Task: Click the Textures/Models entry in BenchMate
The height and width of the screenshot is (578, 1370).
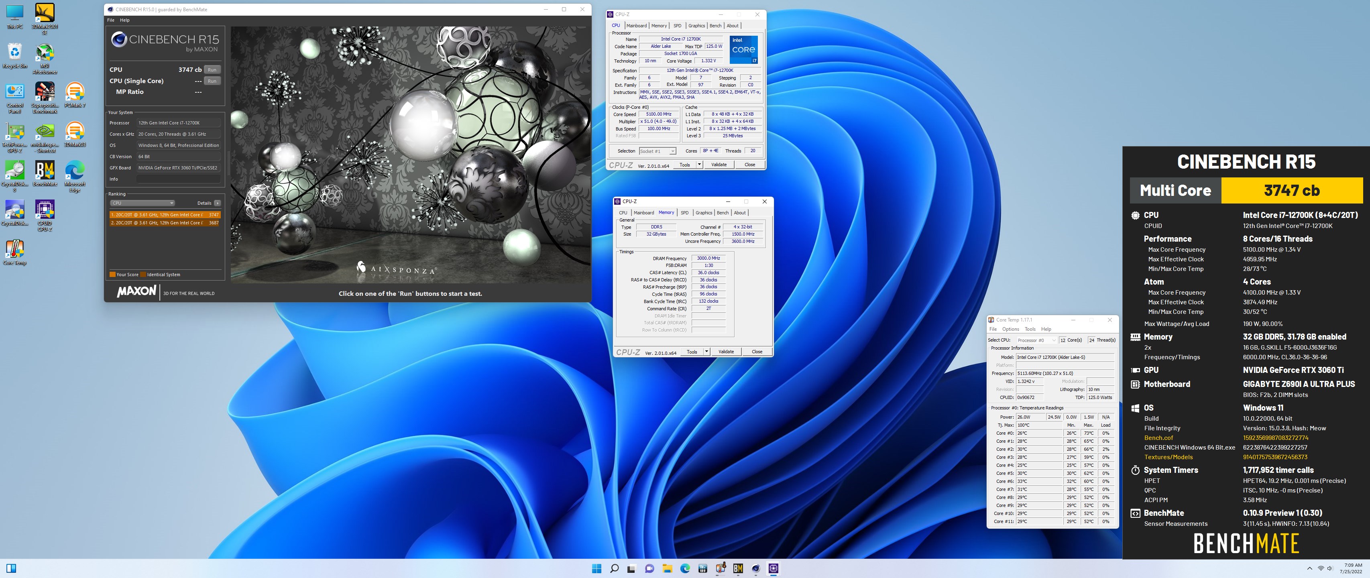Action: (x=1168, y=457)
